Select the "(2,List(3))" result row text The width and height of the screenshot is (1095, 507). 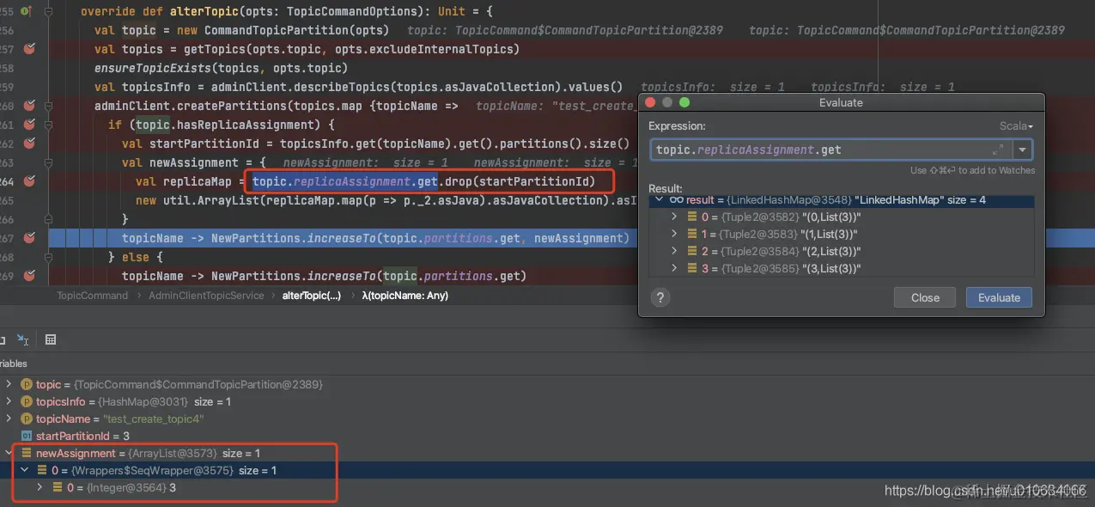click(x=830, y=251)
